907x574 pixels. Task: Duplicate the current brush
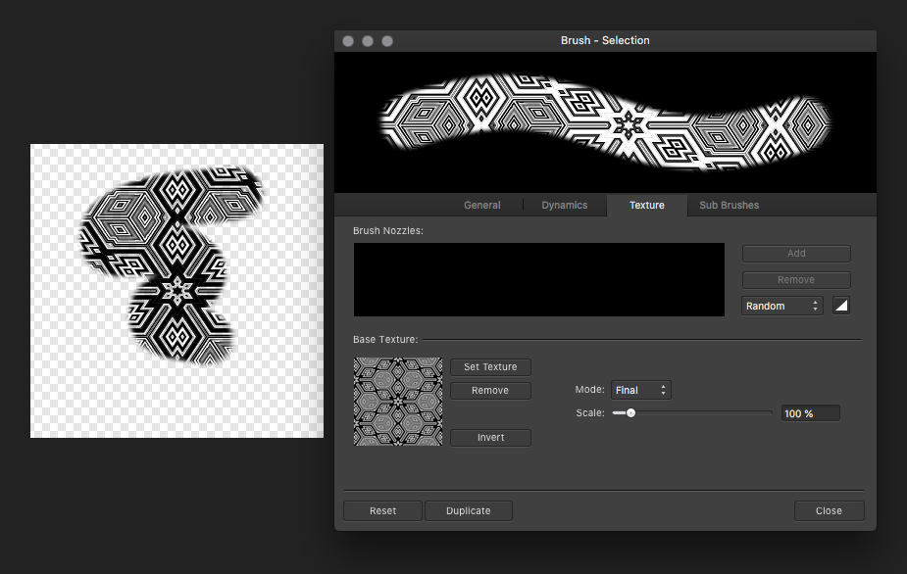coord(468,510)
